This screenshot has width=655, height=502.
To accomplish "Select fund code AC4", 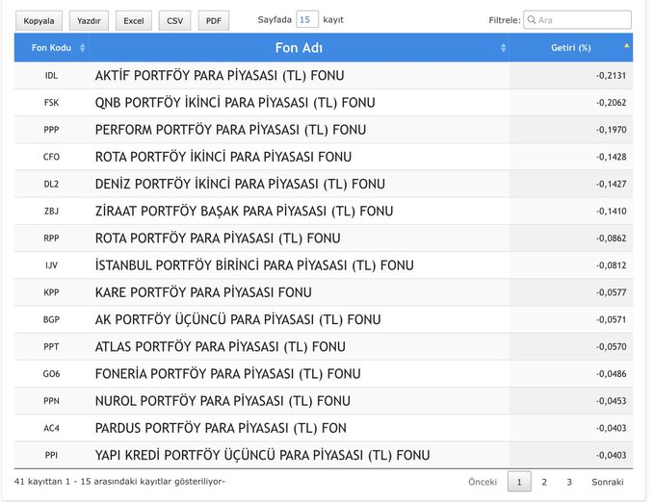I will point(51,428).
